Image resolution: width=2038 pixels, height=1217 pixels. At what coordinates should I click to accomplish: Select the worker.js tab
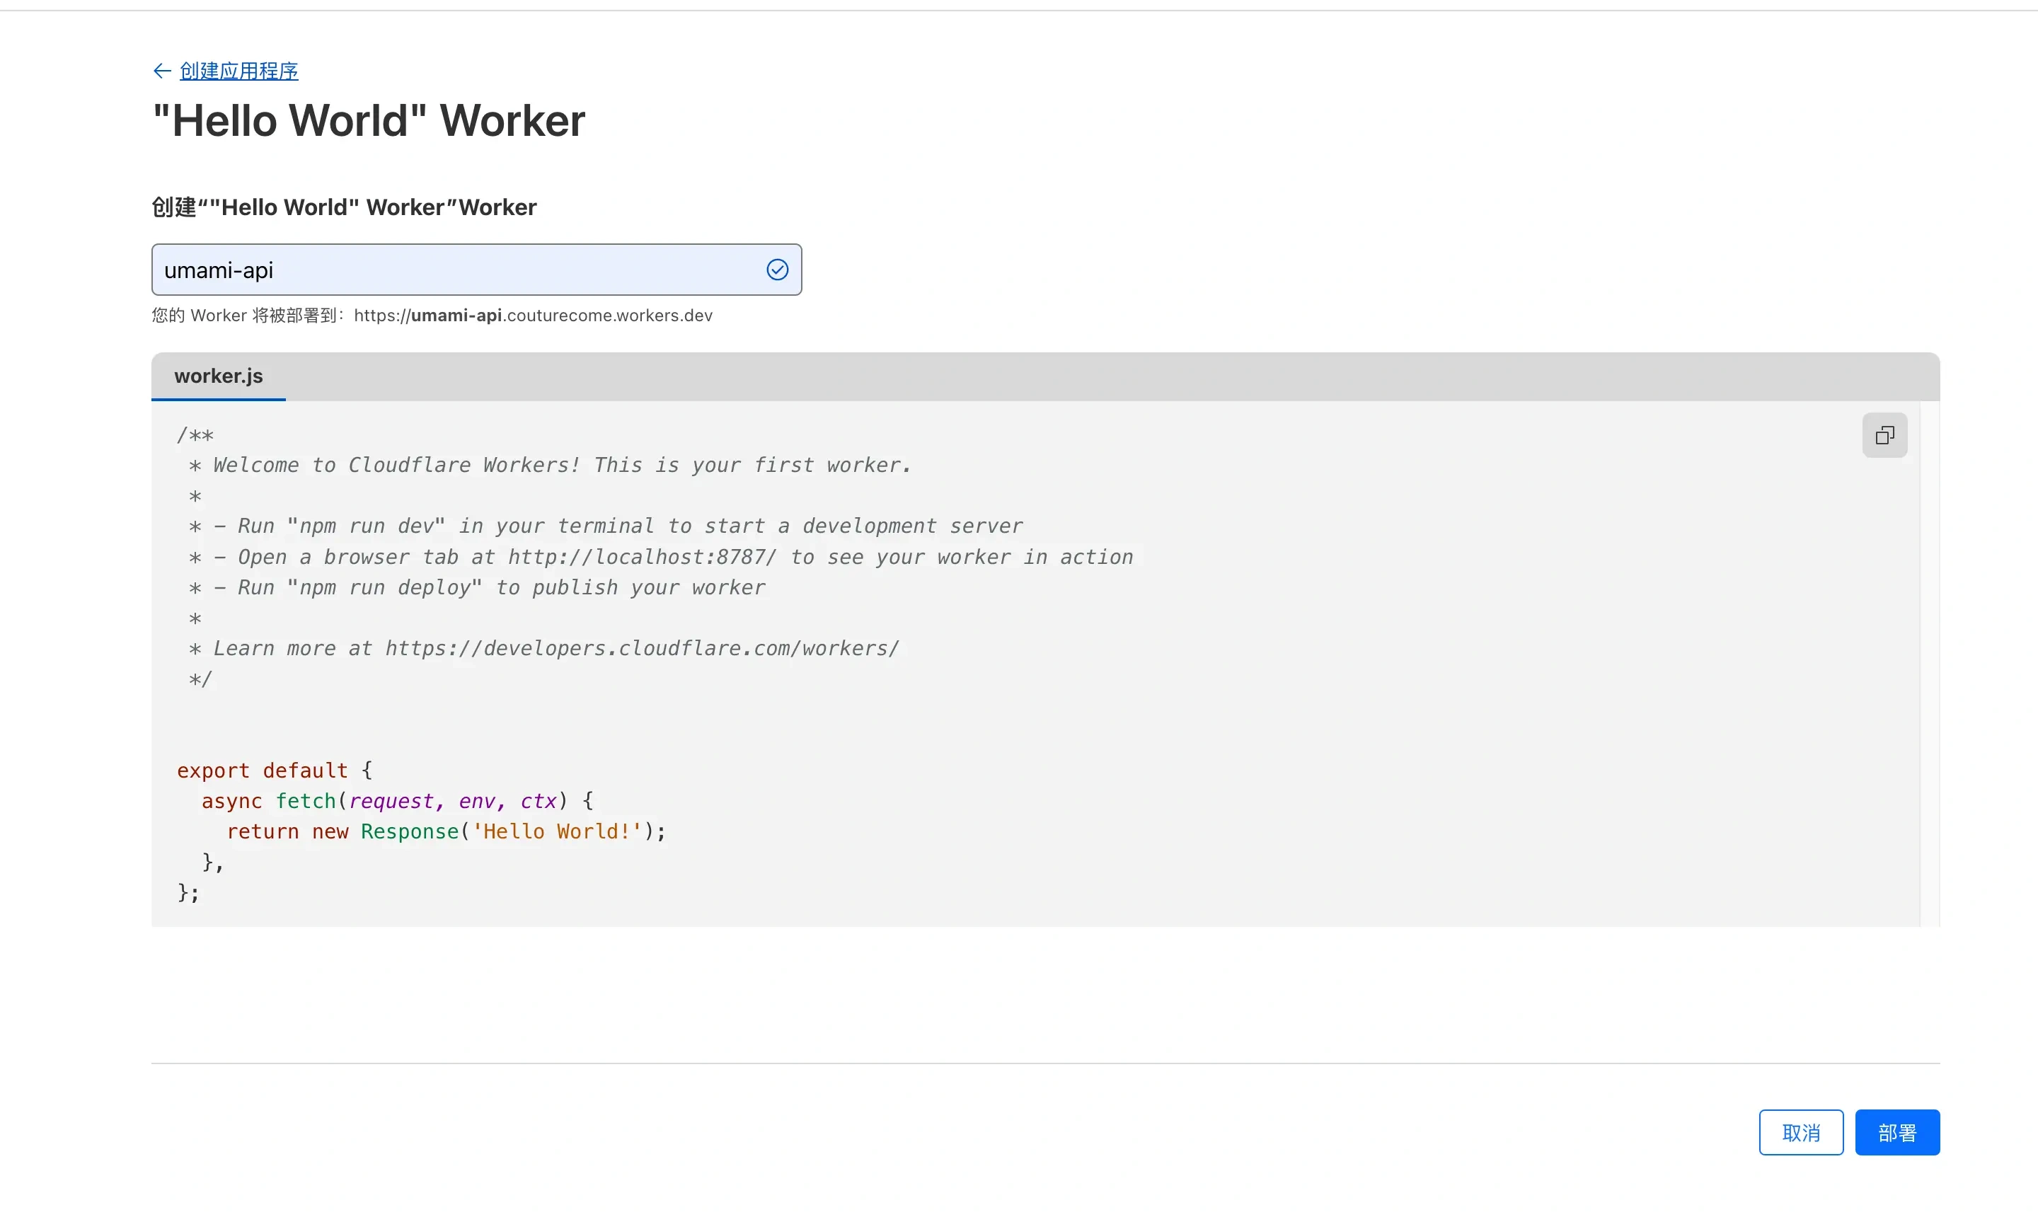coord(218,376)
